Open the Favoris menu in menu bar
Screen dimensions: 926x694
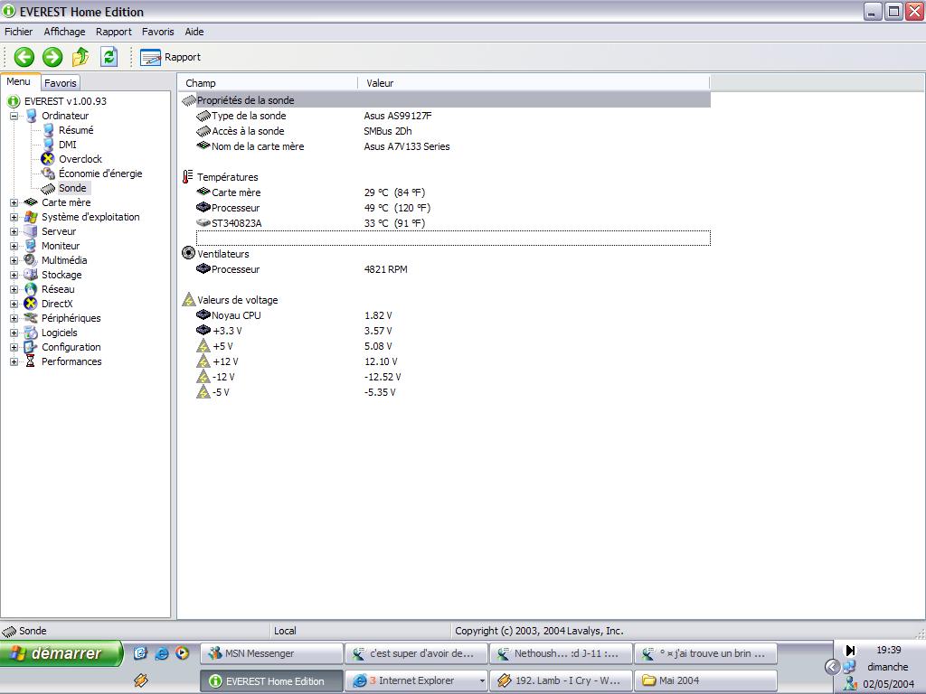pos(157,32)
